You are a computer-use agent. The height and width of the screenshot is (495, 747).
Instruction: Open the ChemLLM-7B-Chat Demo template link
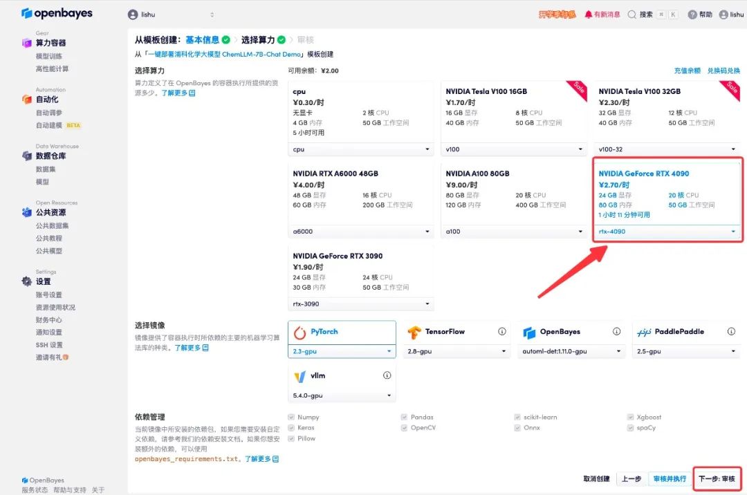click(224, 54)
